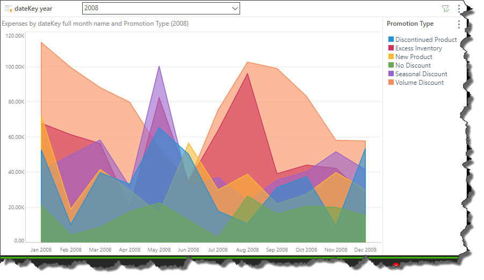Click the filter icon beside the year selector
The image size is (484, 280).
(x=445, y=9)
